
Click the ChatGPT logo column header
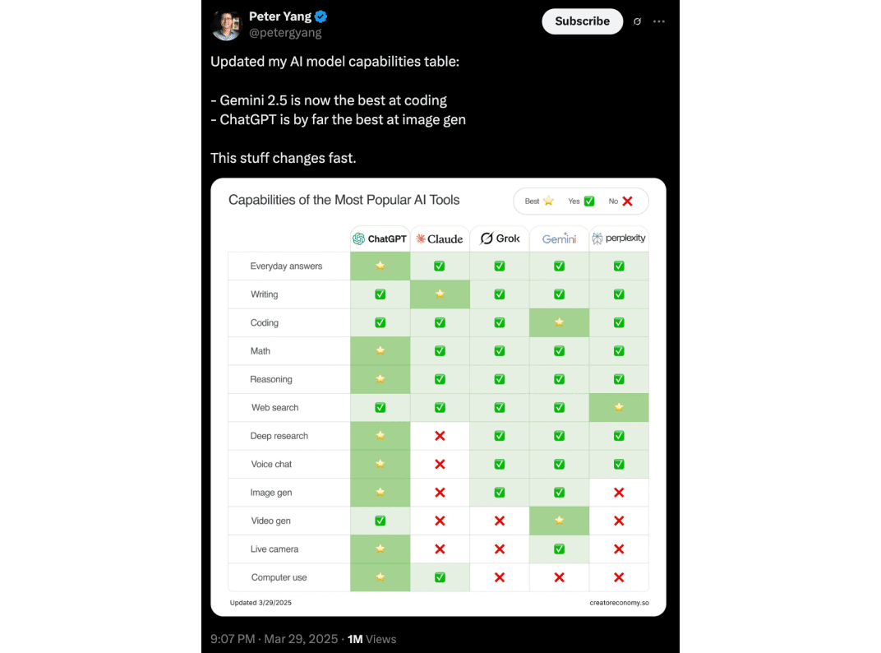coord(380,239)
